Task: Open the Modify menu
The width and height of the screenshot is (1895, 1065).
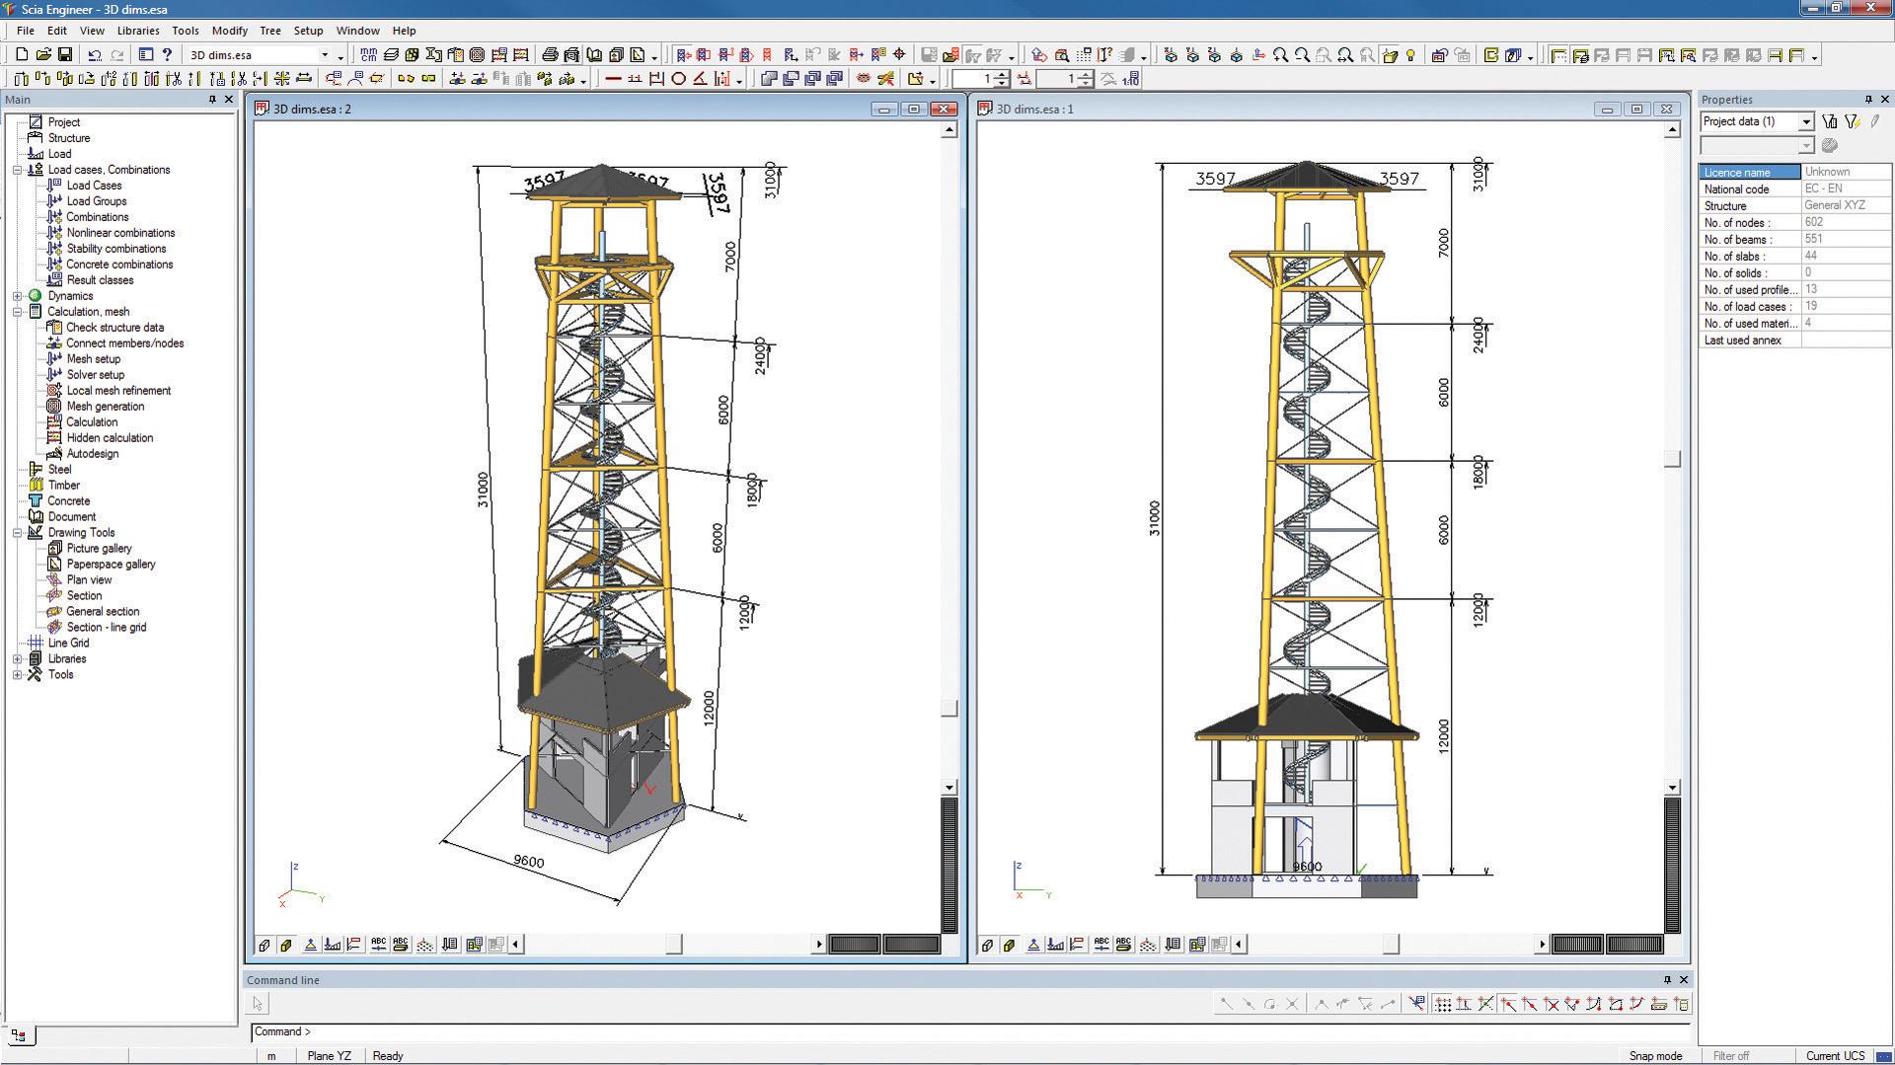Action: click(230, 31)
